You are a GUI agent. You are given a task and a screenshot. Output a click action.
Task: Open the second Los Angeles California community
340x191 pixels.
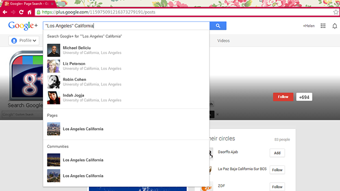[126, 176]
